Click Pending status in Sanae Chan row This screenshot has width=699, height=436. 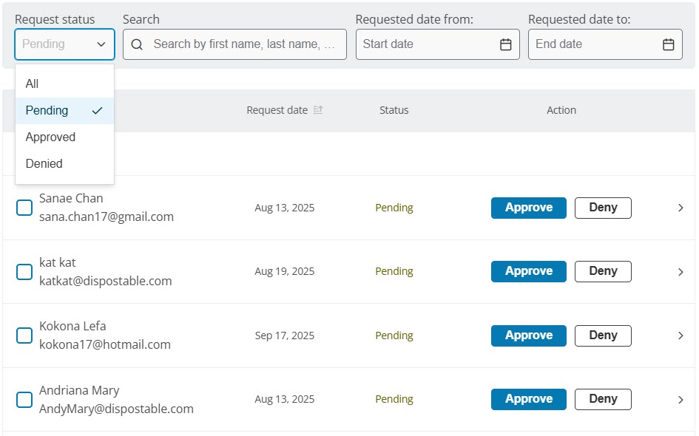[x=394, y=208]
